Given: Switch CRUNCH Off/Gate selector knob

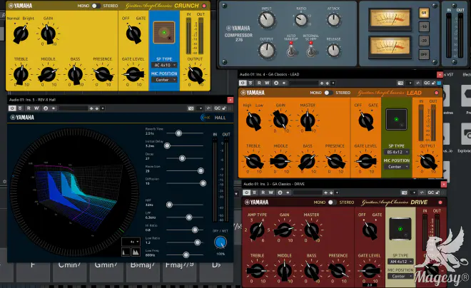Looking at the screenshot, I should pyautogui.click(x=133, y=34).
